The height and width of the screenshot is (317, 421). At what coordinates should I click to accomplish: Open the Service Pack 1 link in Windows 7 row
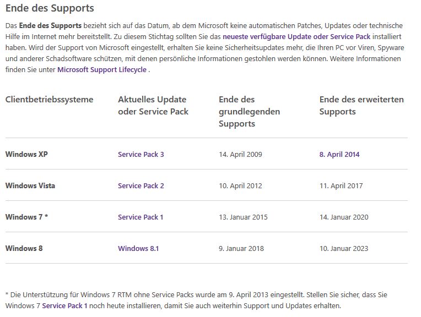[141, 217]
